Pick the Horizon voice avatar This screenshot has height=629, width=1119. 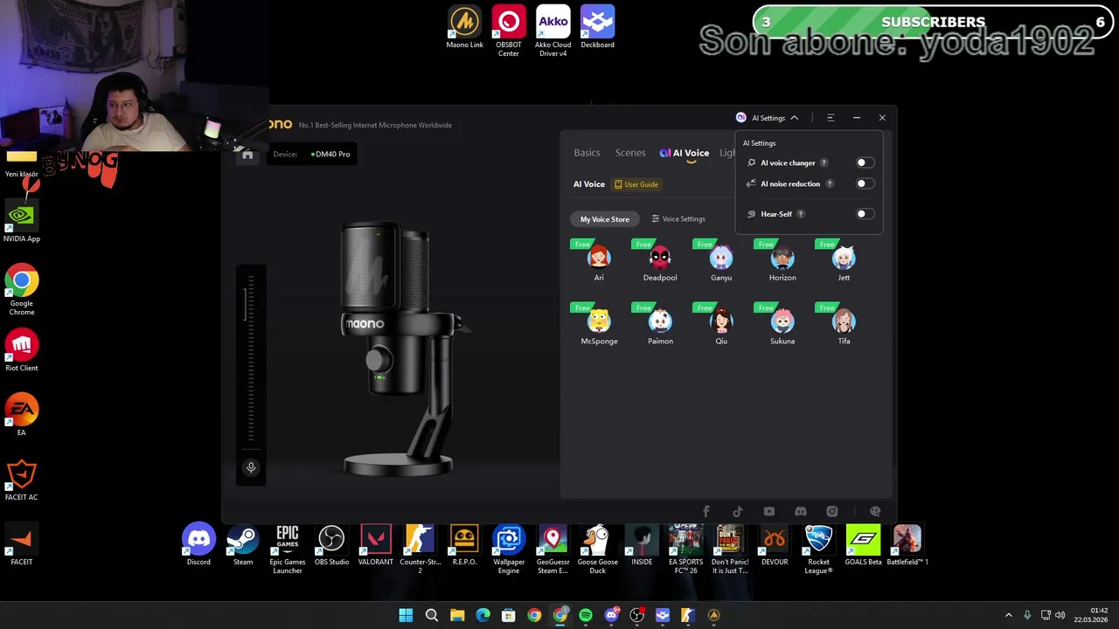(782, 258)
